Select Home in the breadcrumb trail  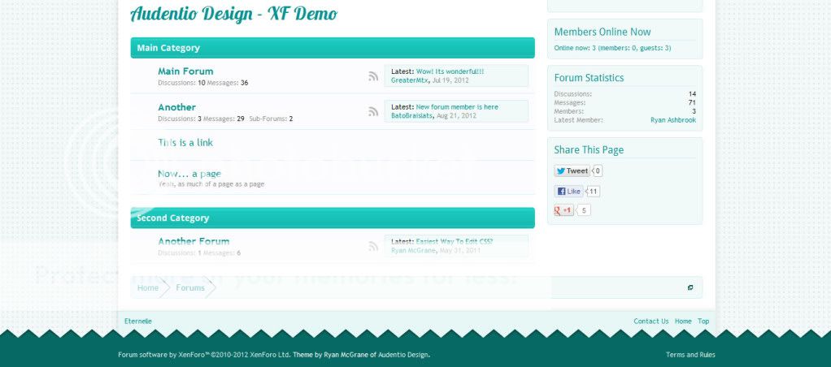[x=148, y=288]
